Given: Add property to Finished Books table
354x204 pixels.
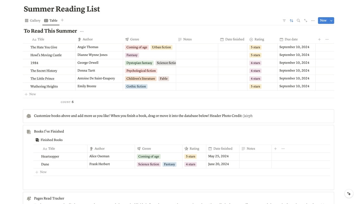Looking at the screenshot, I should click(x=275, y=149).
